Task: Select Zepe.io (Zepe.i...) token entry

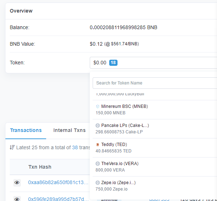Action: pos(155,186)
